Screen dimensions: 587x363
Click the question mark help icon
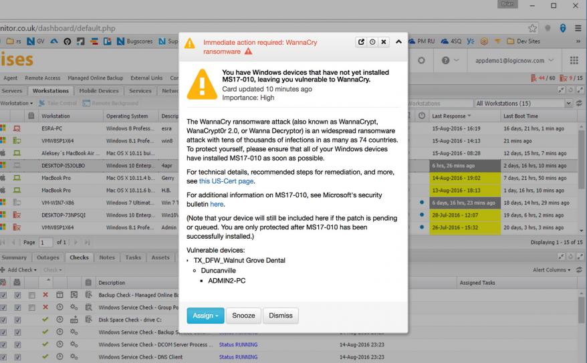[x=445, y=60]
